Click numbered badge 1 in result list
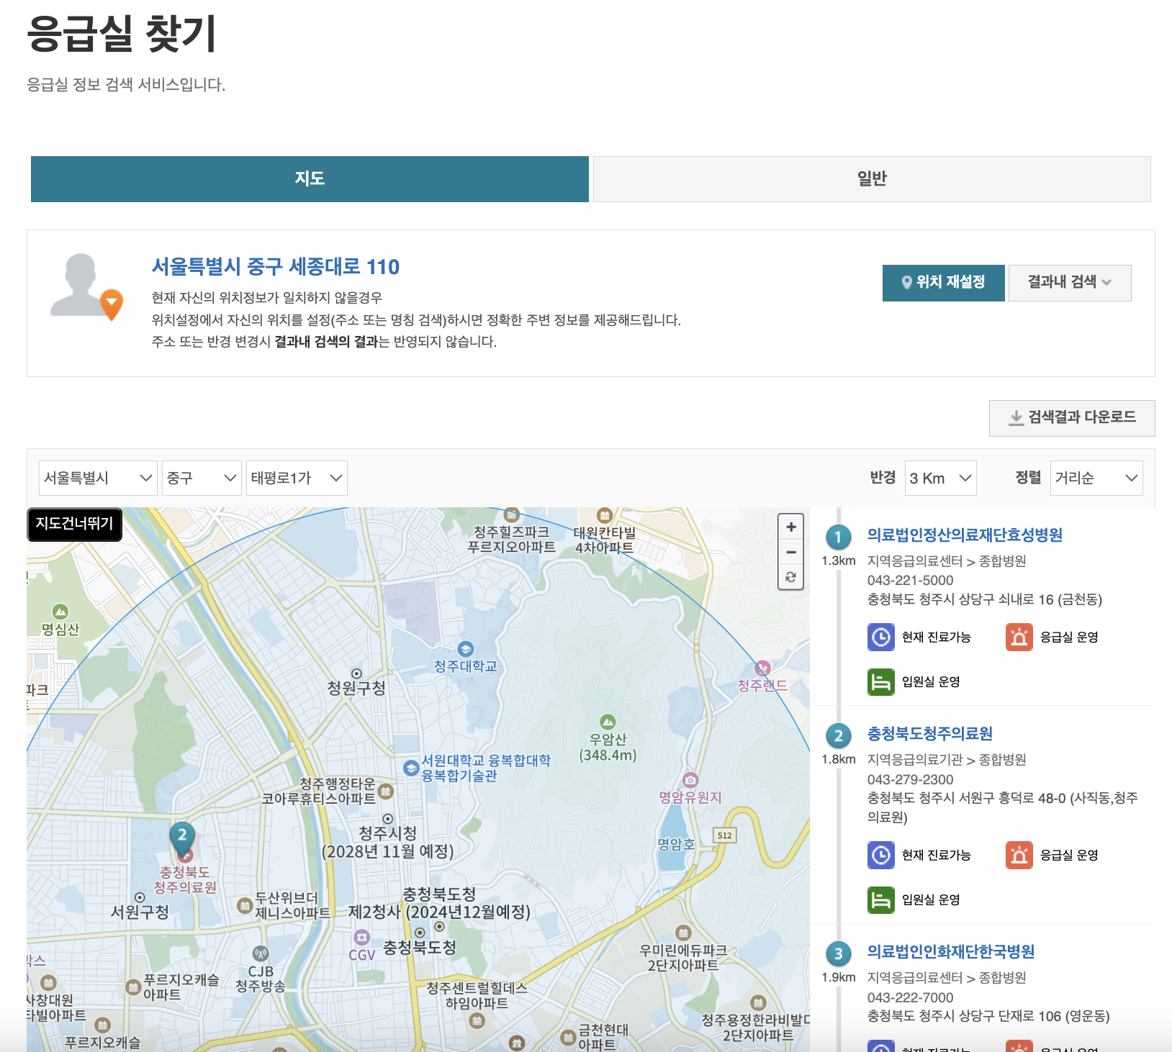This screenshot has height=1052, width=1172. tap(838, 538)
